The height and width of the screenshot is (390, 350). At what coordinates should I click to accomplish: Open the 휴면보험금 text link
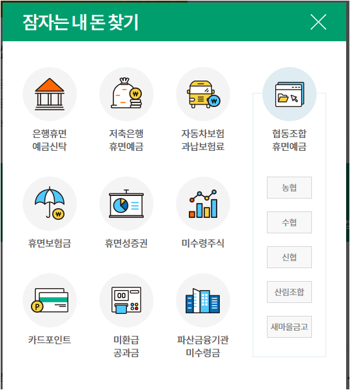(x=50, y=243)
